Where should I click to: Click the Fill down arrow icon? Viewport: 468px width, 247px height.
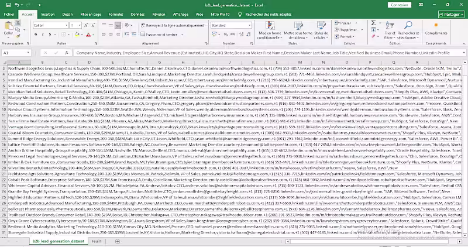pyautogui.click(x=373, y=30)
